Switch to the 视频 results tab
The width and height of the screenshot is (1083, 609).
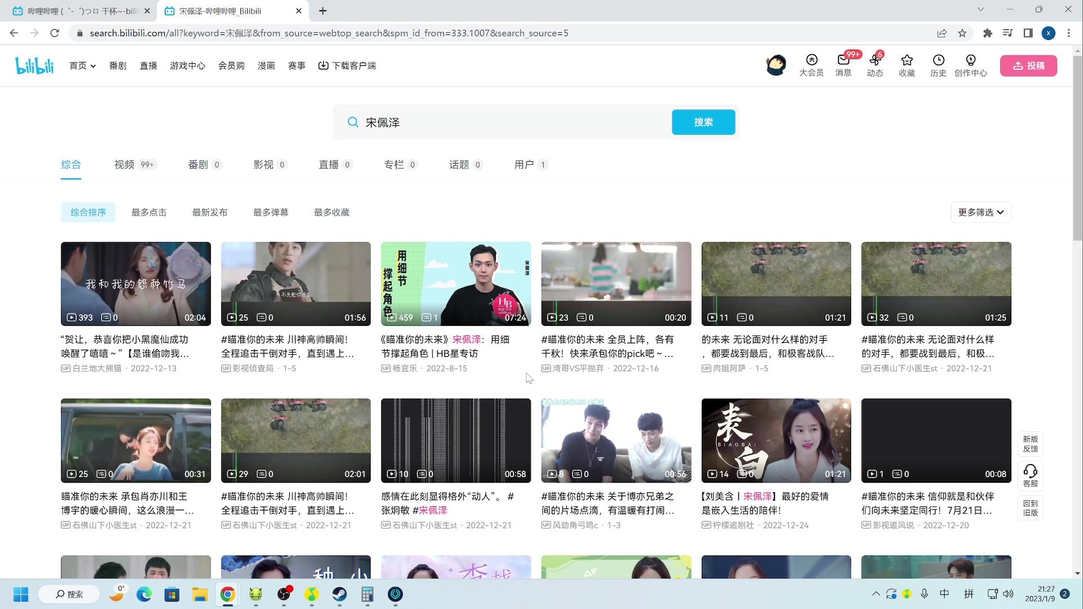click(125, 165)
